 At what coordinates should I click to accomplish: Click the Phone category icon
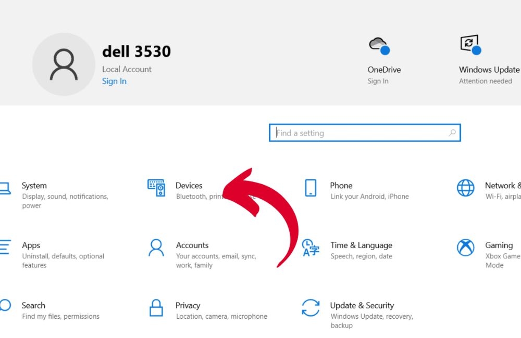(x=311, y=188)
